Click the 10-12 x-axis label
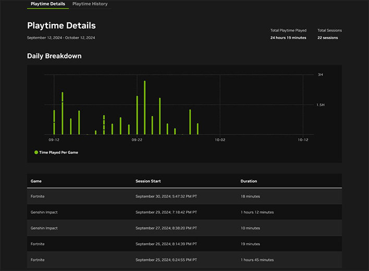The height and width of the screenshot is (271, 369). click(303, 140)
